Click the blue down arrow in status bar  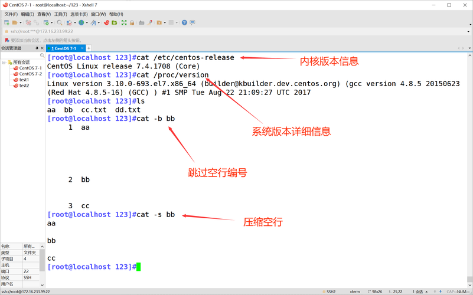pyautogui.click(x=441, y=291)
